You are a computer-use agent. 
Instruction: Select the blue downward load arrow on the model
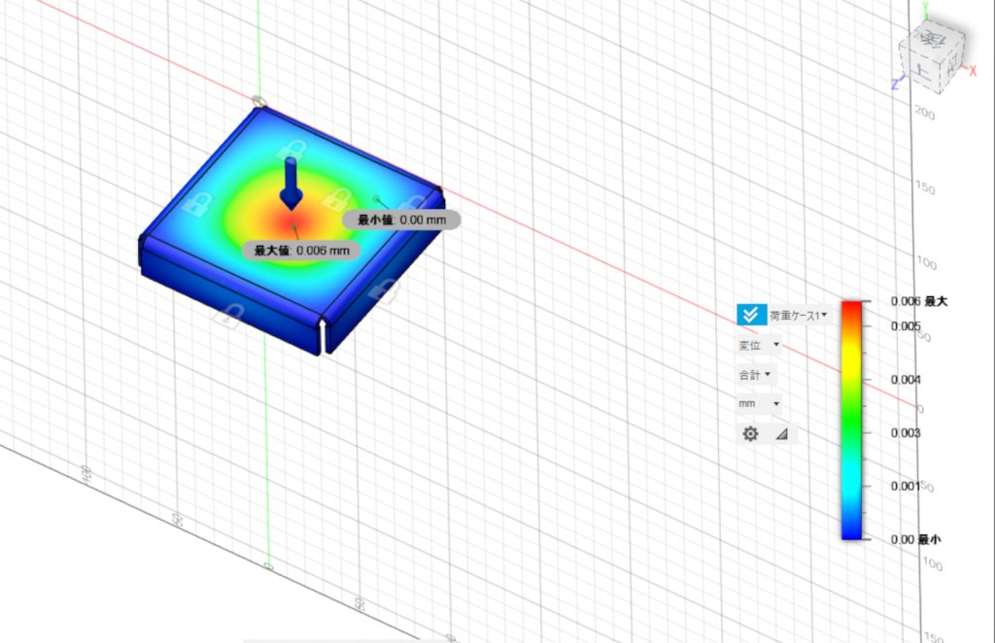291,184
